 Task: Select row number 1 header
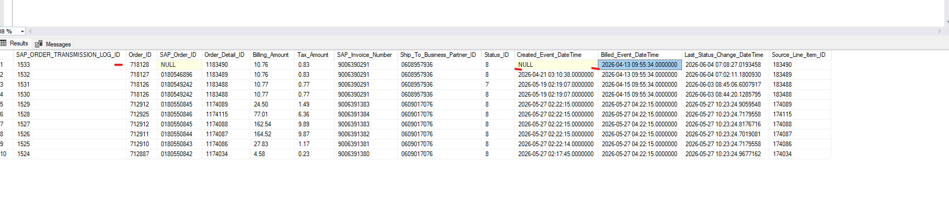(6, 65)
